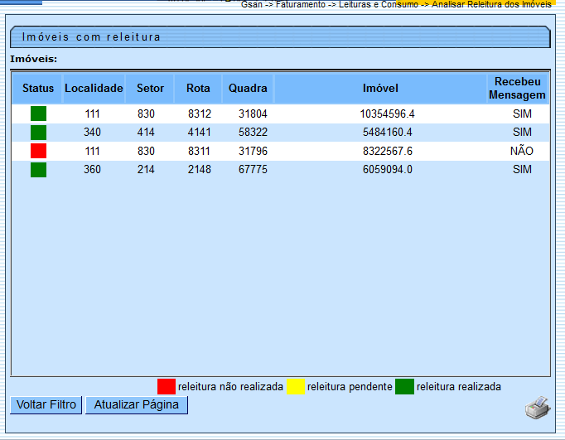Image resolution: width=565 pixels, height=440 pixels.
Task: Select imóvel 6059094.0 in the table
Action: 387,170
